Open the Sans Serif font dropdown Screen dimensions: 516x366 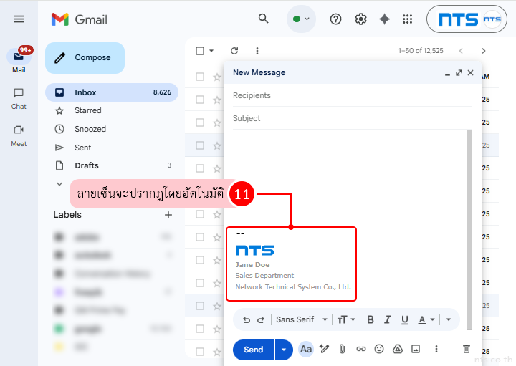(302, 319)
